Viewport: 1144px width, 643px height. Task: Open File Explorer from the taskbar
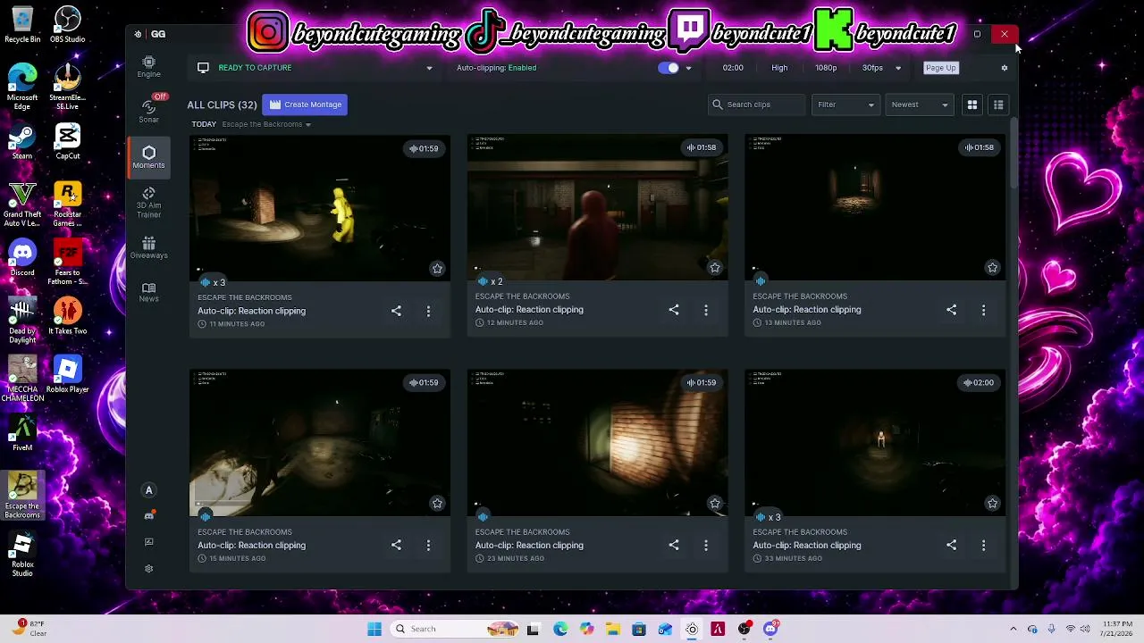click(x=612, y=629)
